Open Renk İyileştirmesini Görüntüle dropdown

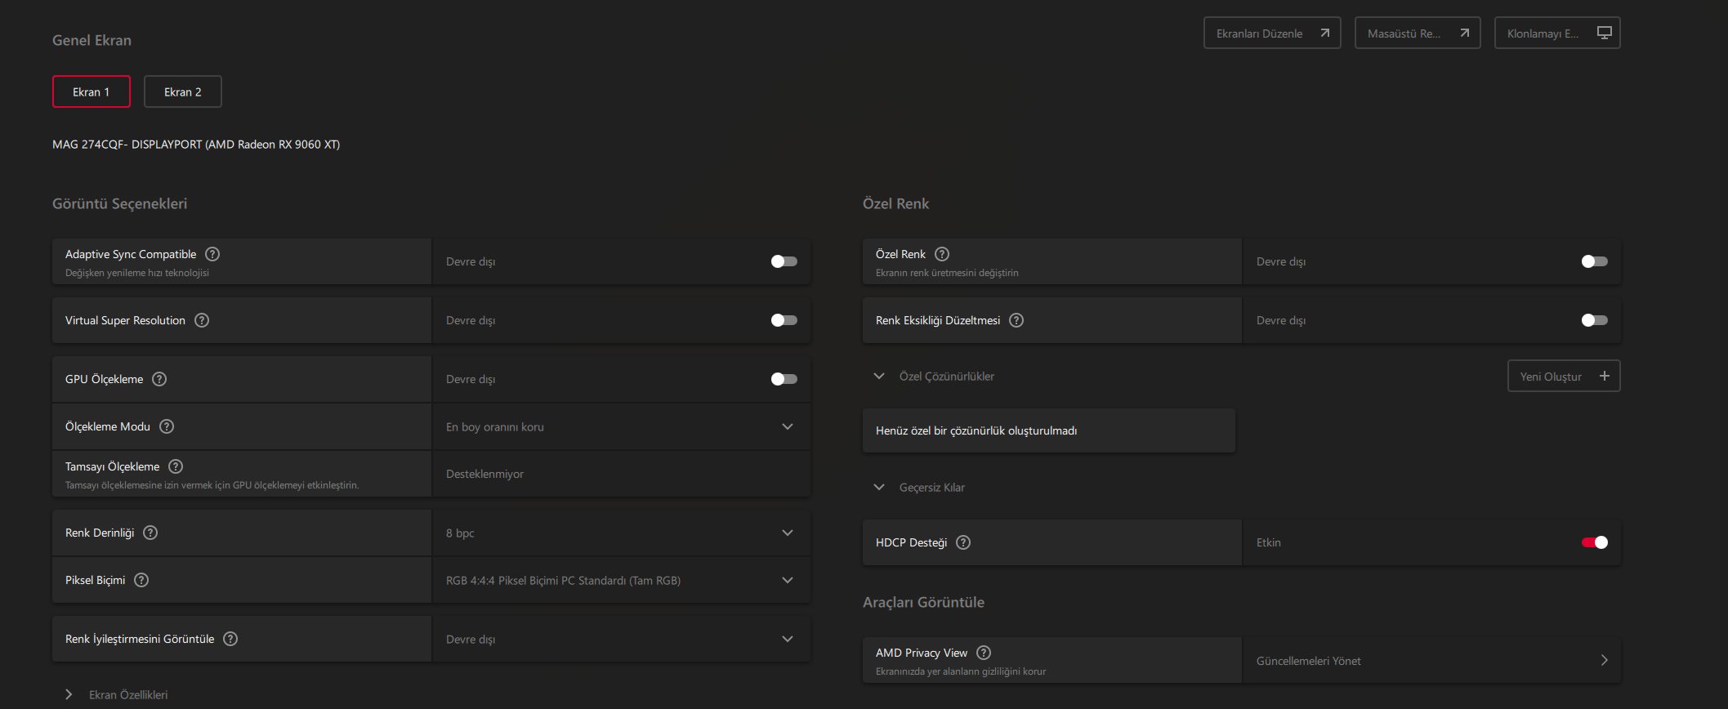coord(621,639)
